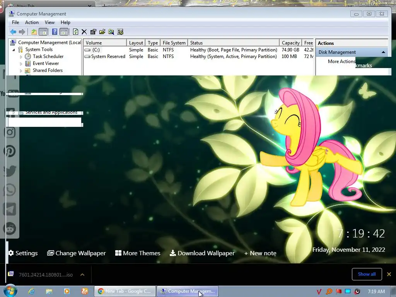Go up one level with folder icon
The image size is (396, 297).
[x=34, y=32]
